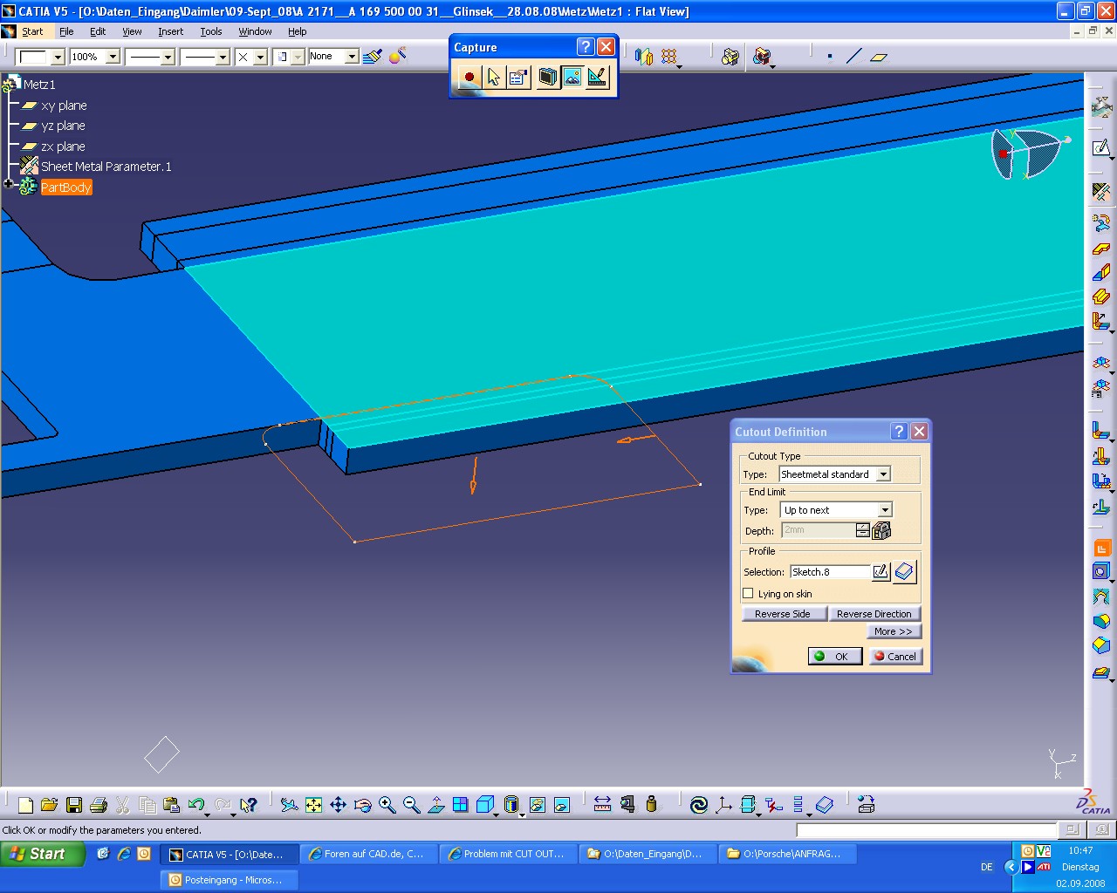Click Cancel in Cutout Definition

click(x=895, y=657)
